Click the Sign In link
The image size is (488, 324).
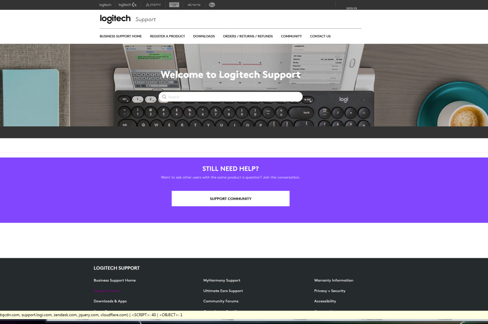(351, 8)
